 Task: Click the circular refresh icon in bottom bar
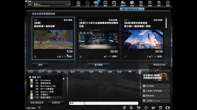click(x=146, y=108)
